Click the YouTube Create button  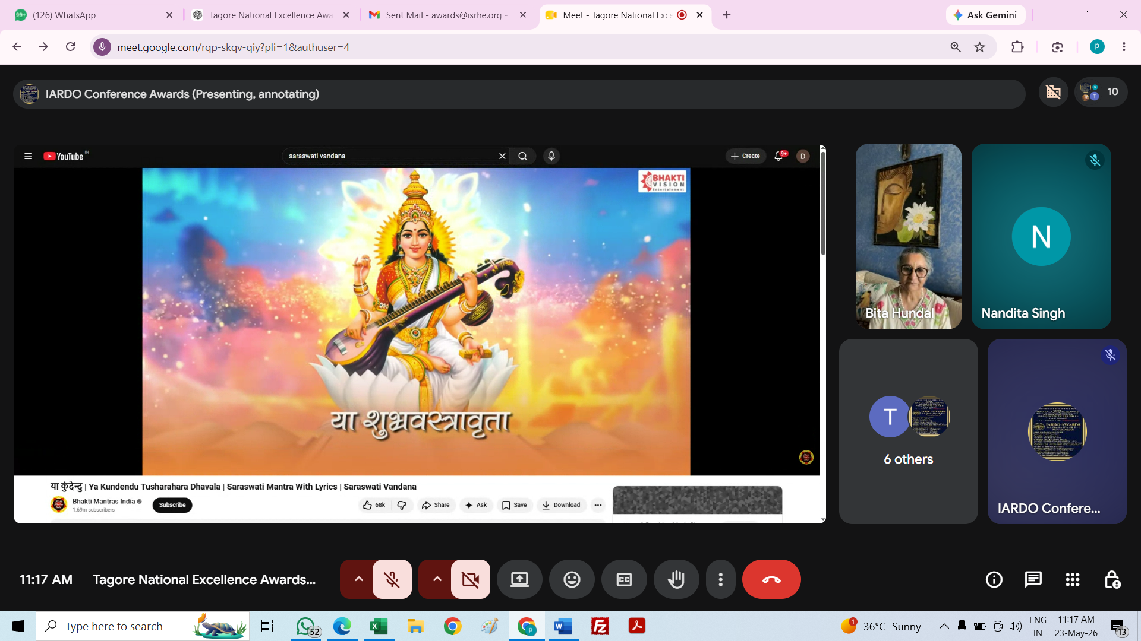pos(745,156)
